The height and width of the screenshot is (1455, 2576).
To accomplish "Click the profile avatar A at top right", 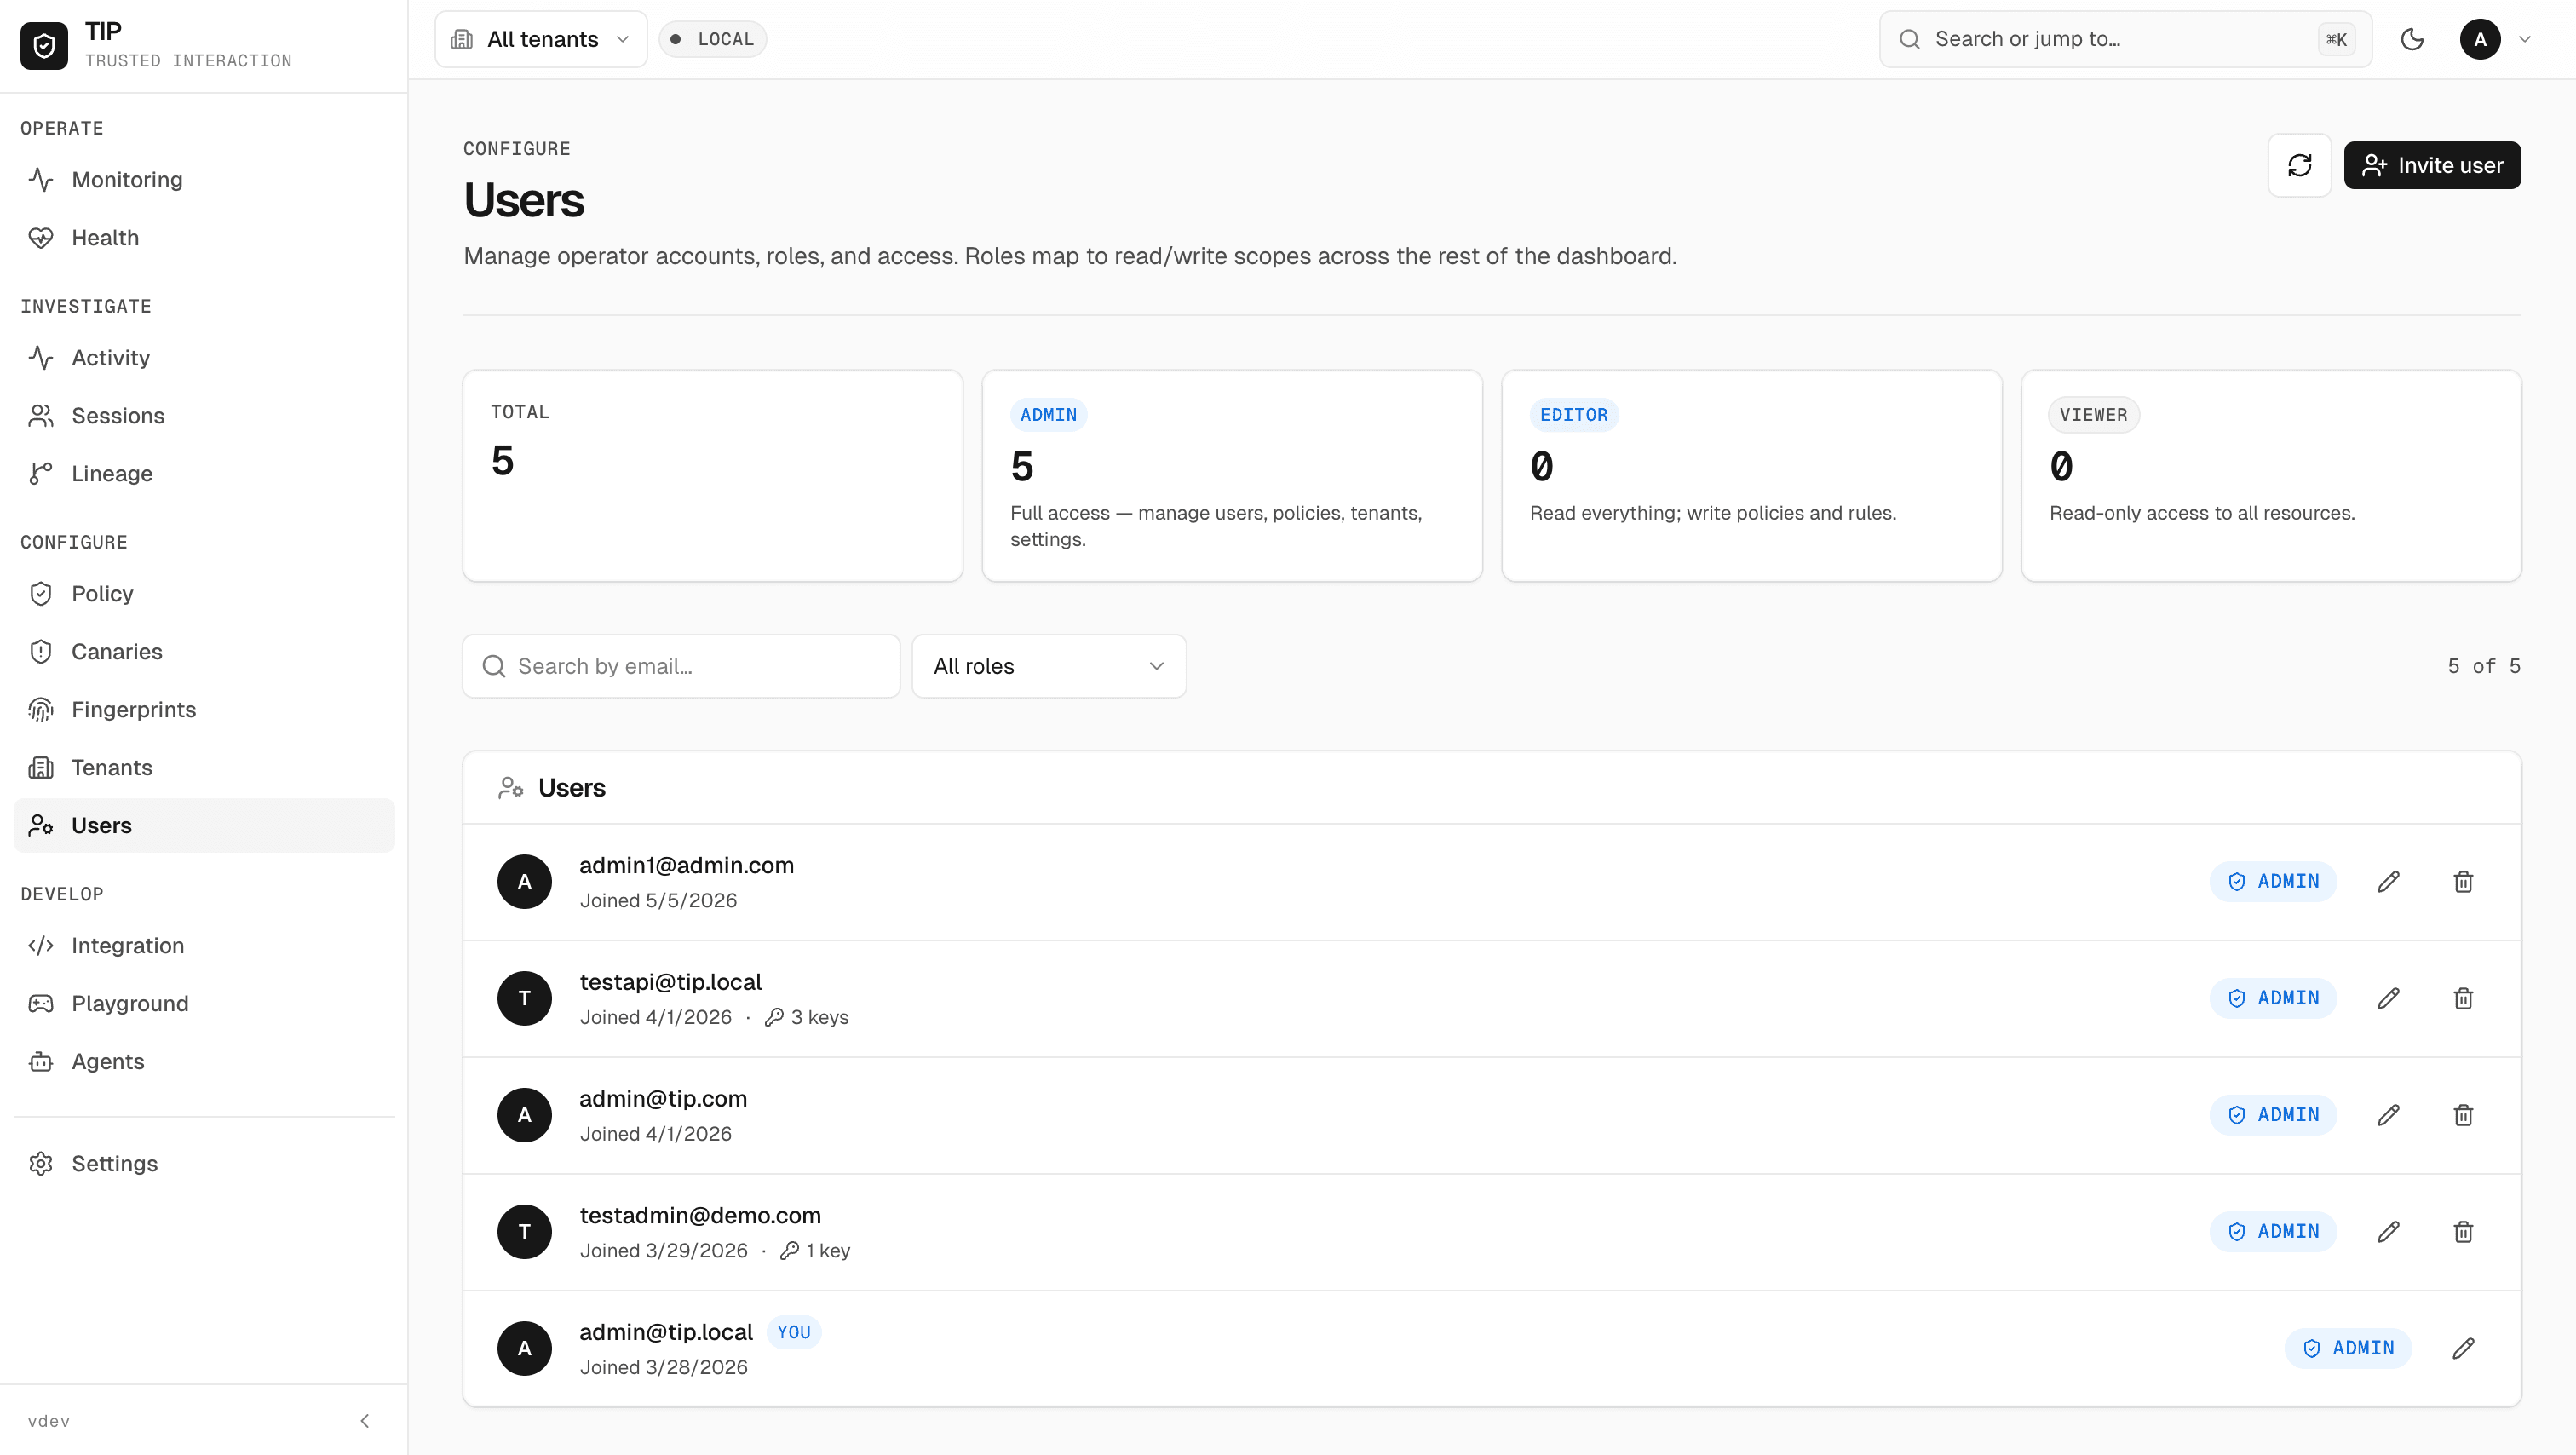I will pyautogui.click(x=2480, y=39).
